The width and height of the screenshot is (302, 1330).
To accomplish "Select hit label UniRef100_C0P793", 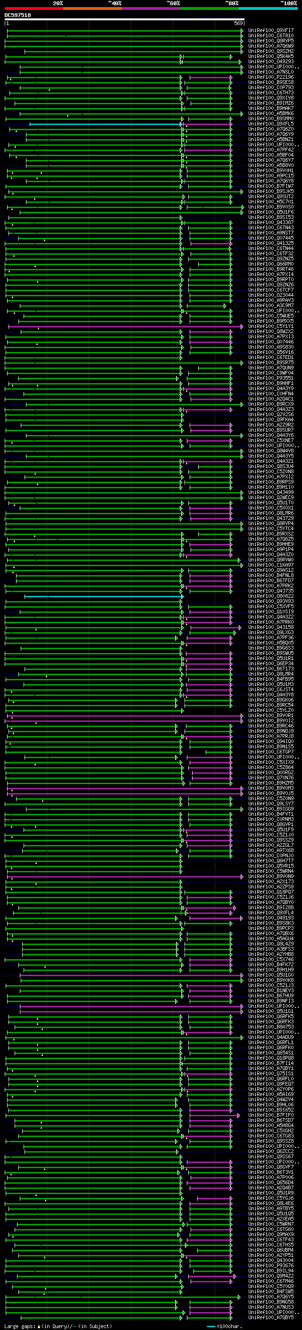I will [271, 87].
